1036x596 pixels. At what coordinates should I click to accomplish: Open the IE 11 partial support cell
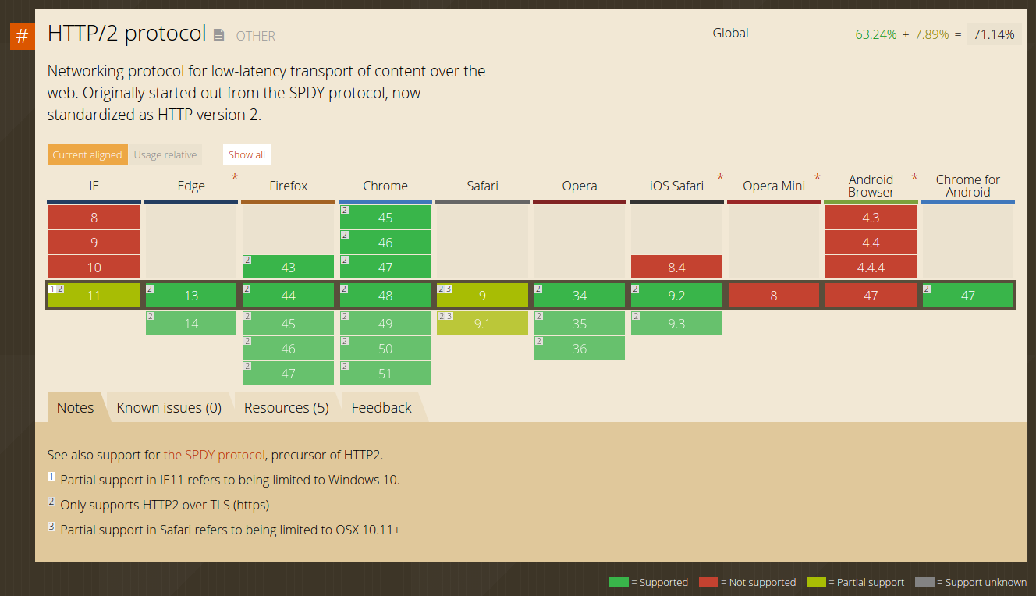tap(94, 296)
